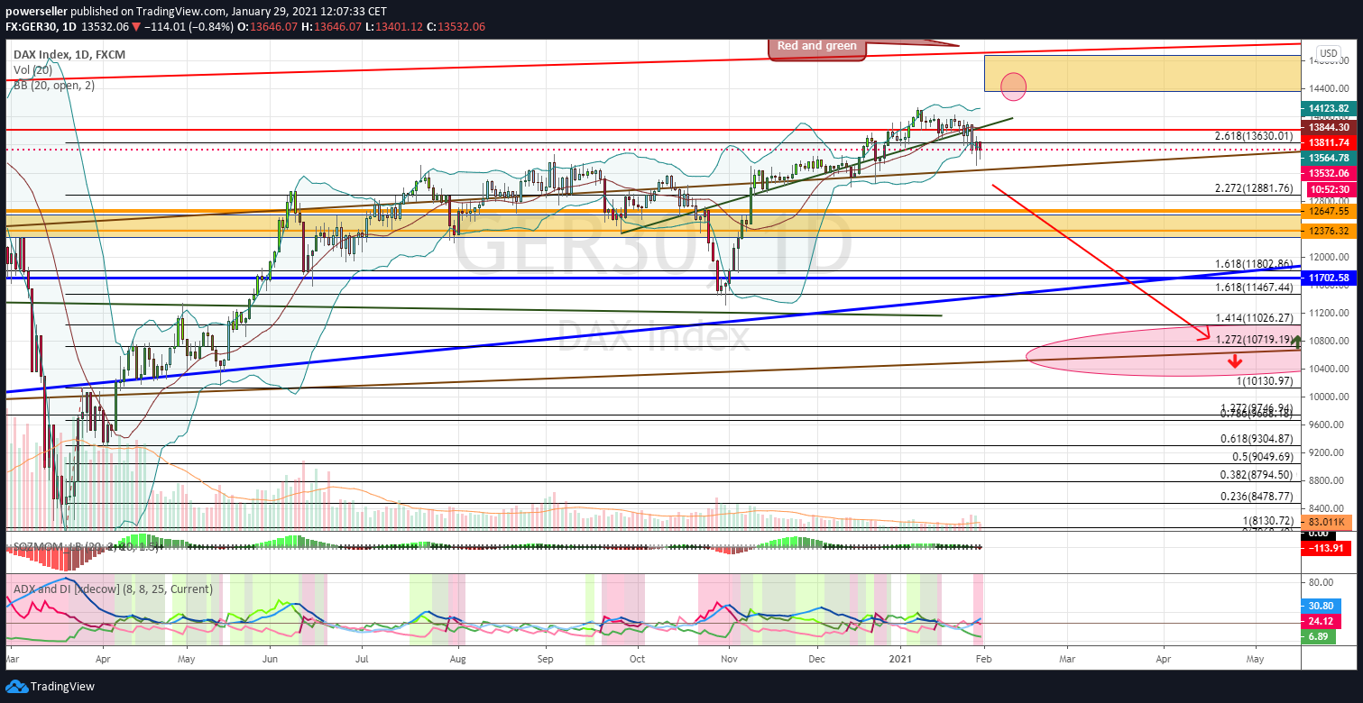Click the 83.011K volume label
This screenshot has height=703, width=1363.
click(x=1327, y=521)
